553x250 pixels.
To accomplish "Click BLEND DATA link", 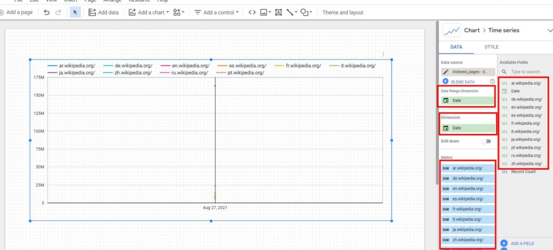I will coord(463,82).
